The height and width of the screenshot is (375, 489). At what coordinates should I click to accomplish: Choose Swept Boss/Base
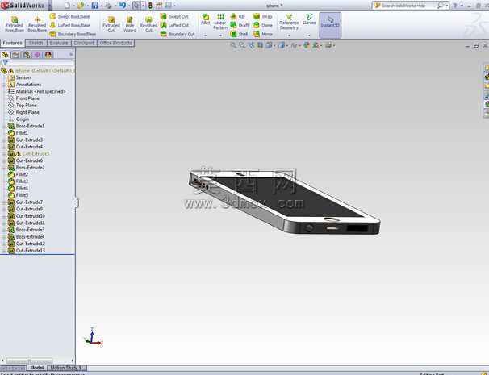click(70, 16)
